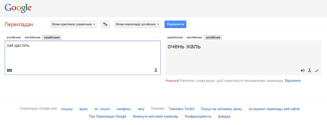Open the Translator Toolkit link
The width and height of the screenshot is (327, 125).
(181, 109)
